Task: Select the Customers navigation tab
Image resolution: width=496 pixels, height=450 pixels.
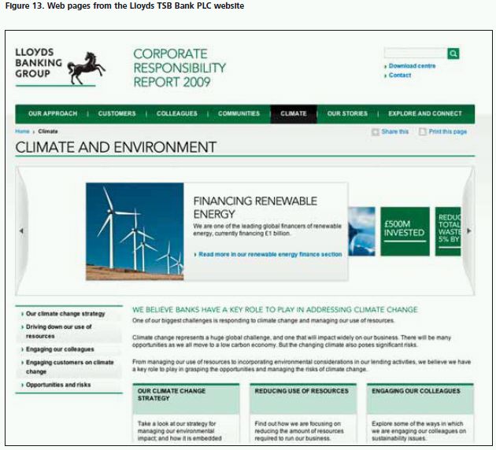Action: (117, 114)
